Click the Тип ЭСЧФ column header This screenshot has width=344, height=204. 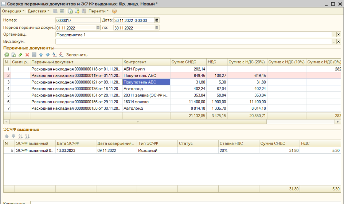pyautogui.click(x=157, y=144)
